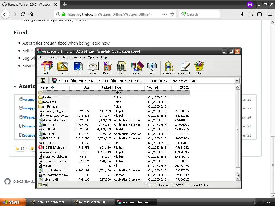Image resolution: width=275 pixels, height=206 pixels.
Task: Open the Find binoculars tool
Action: coord(122,68)
